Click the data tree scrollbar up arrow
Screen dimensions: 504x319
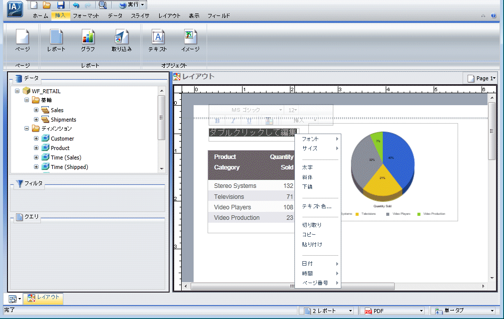[162, 91]
